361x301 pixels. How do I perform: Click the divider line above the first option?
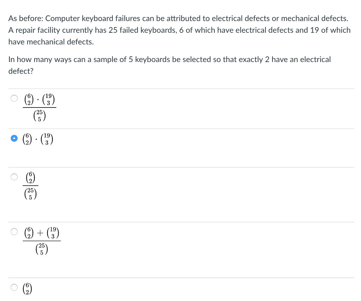[180, 88]
